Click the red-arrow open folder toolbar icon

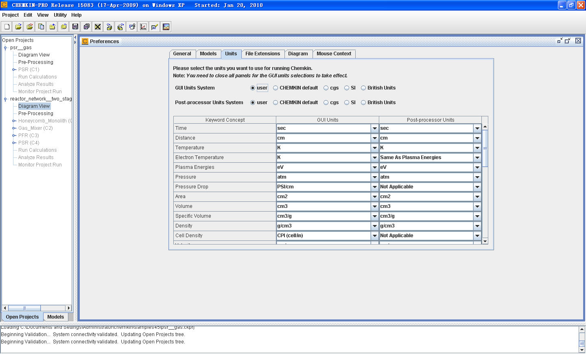[x=30, y=27]
